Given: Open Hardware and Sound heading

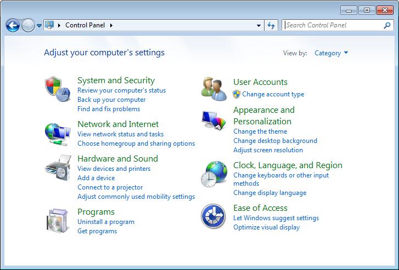Looking at the screenshot, I should pyautogui.click(x=118, y=159).
